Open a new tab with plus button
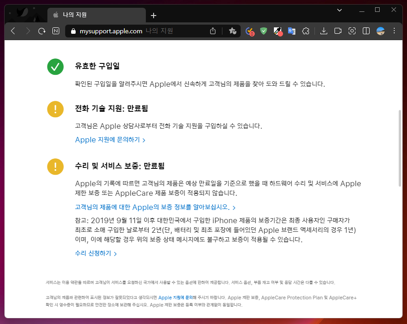Viewport: 407px width, 324px height. click(x=154, y=16)
